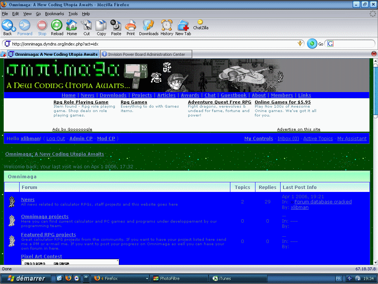Open My Controls link
Screen dimensions: 378x284
(x=259, y=138)
